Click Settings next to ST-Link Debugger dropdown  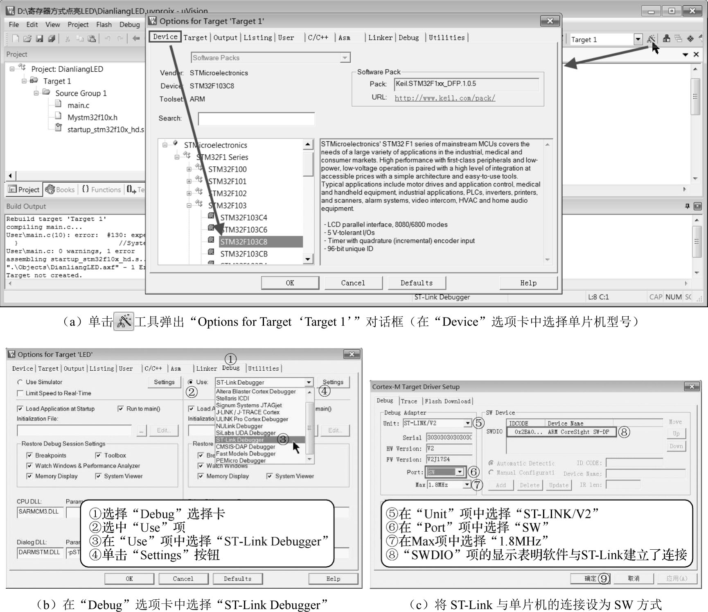pos(333,382)
